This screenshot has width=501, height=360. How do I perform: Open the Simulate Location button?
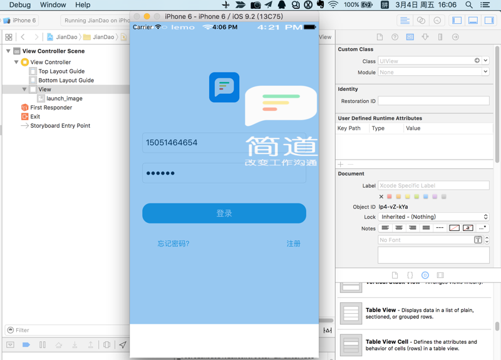123,345
